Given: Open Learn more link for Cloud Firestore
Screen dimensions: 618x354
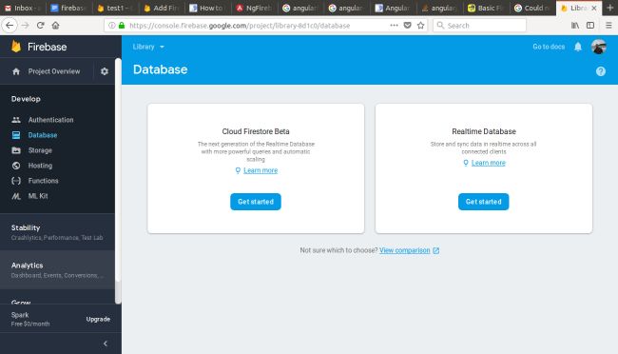Looking at the screenshot, I should click(x=261, y=170).
